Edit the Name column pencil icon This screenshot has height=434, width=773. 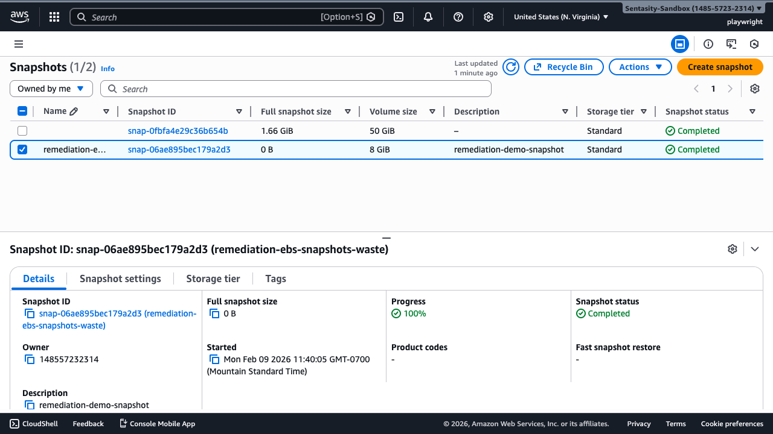pos(74,112)
